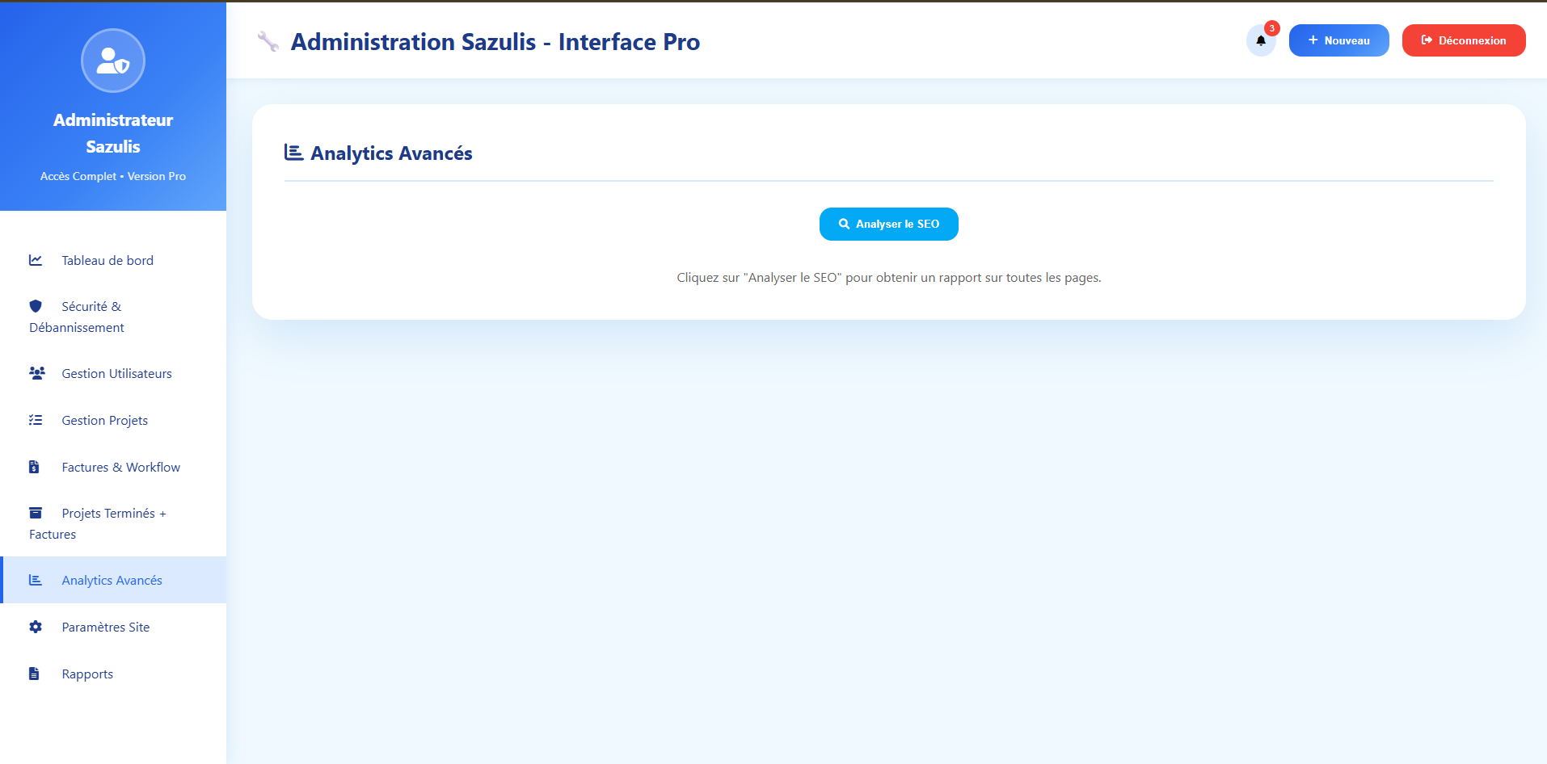
Task: Click the Gestion Utilisateurs people icon
Action: pyautogui.click(x=36, y=373)
